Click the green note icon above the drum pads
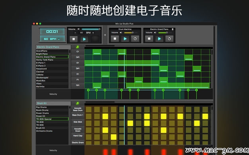The height and width of the screenshot is (155, 249). [x=78, y=103]
